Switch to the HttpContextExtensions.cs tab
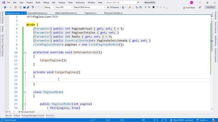The image size is (218, 122). (66, 13)
